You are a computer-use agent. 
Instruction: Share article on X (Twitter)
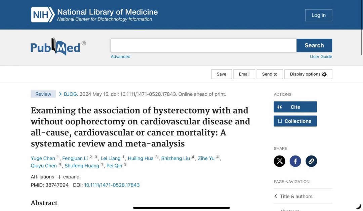(x=279, y=161)
